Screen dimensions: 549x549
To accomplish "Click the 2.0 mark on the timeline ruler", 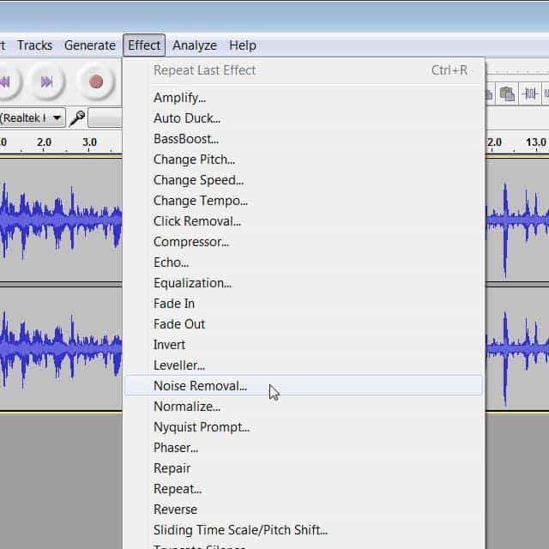I will [x=44, y=142].
